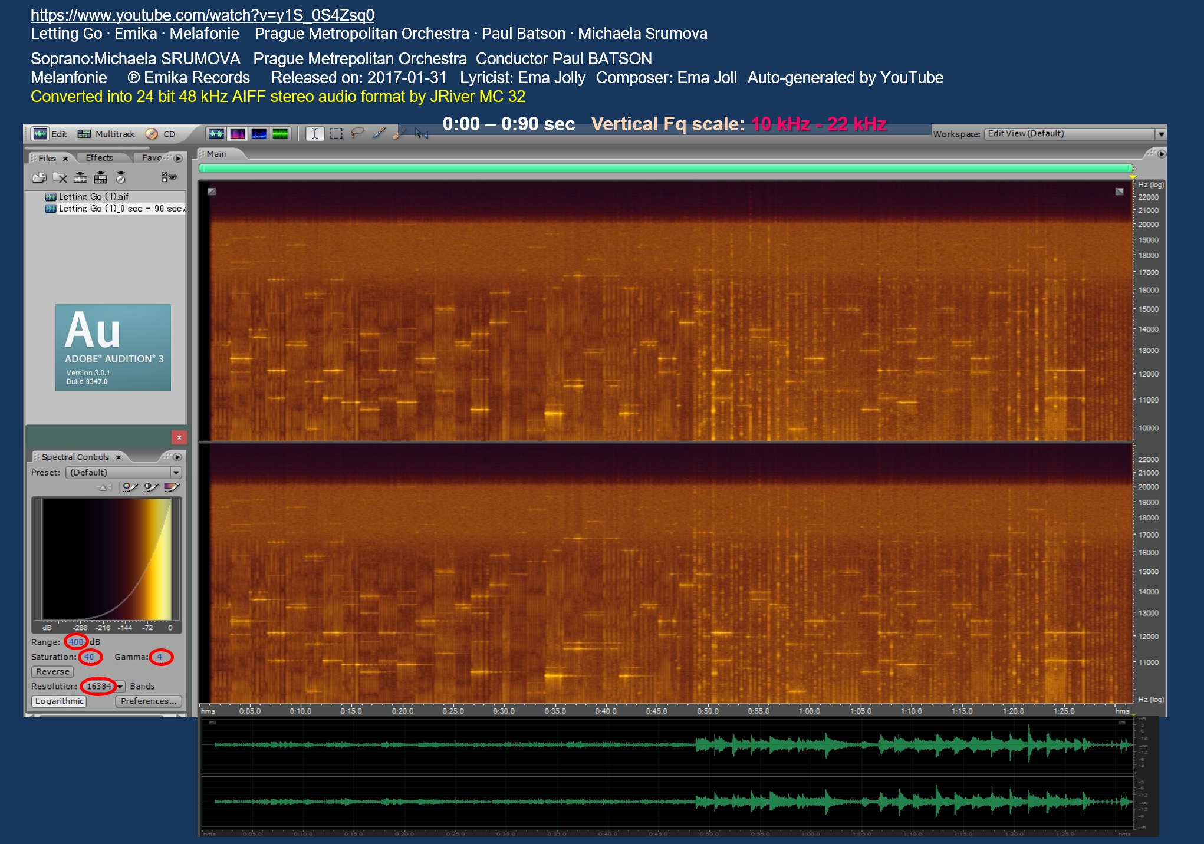Screen dimensions: 1204x844
Task: Select the Time Selection tool
Action: [x=315, y=134]
